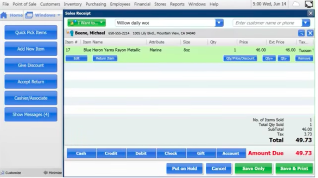Click the customer name or phone field

(x=267, y=23)
